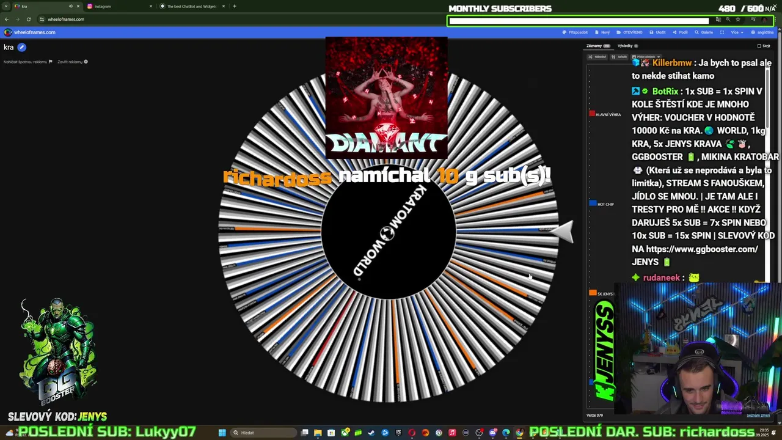Open Opera browser from the taskbar

coord(412,433)
